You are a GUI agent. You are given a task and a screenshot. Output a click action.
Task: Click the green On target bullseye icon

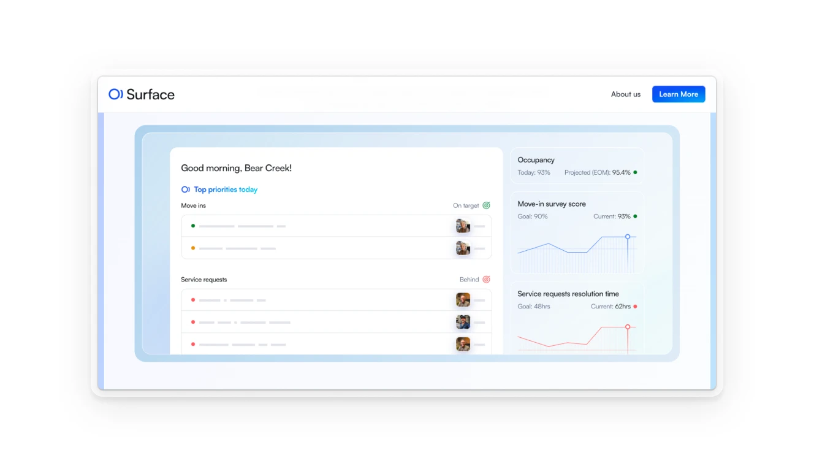486,205
